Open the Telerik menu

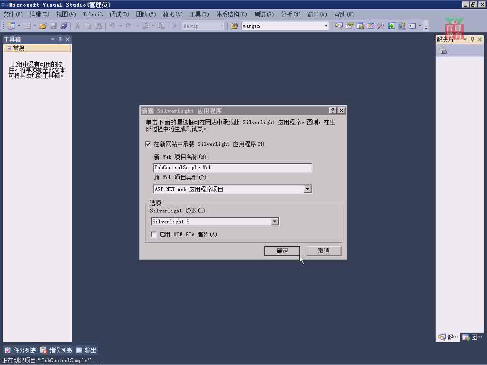(93, 14)
